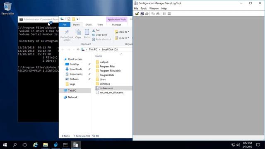The image size is (265, 149).
Task: Click the Print icon in CMTrace toolbar
Action: pos(147,14)
